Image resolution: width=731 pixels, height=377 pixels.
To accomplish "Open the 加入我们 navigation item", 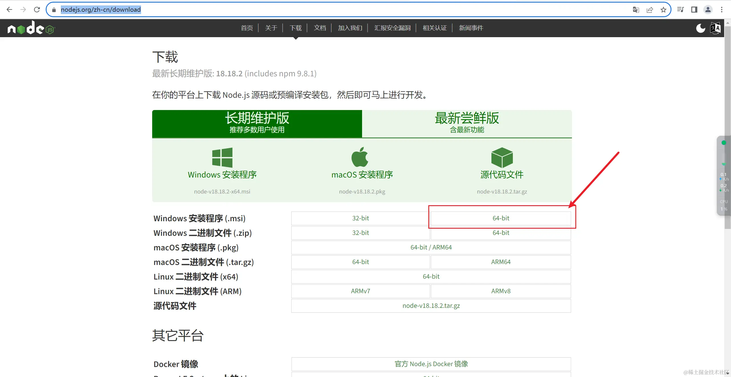I will pyautogui.click(x=350, y=28).
